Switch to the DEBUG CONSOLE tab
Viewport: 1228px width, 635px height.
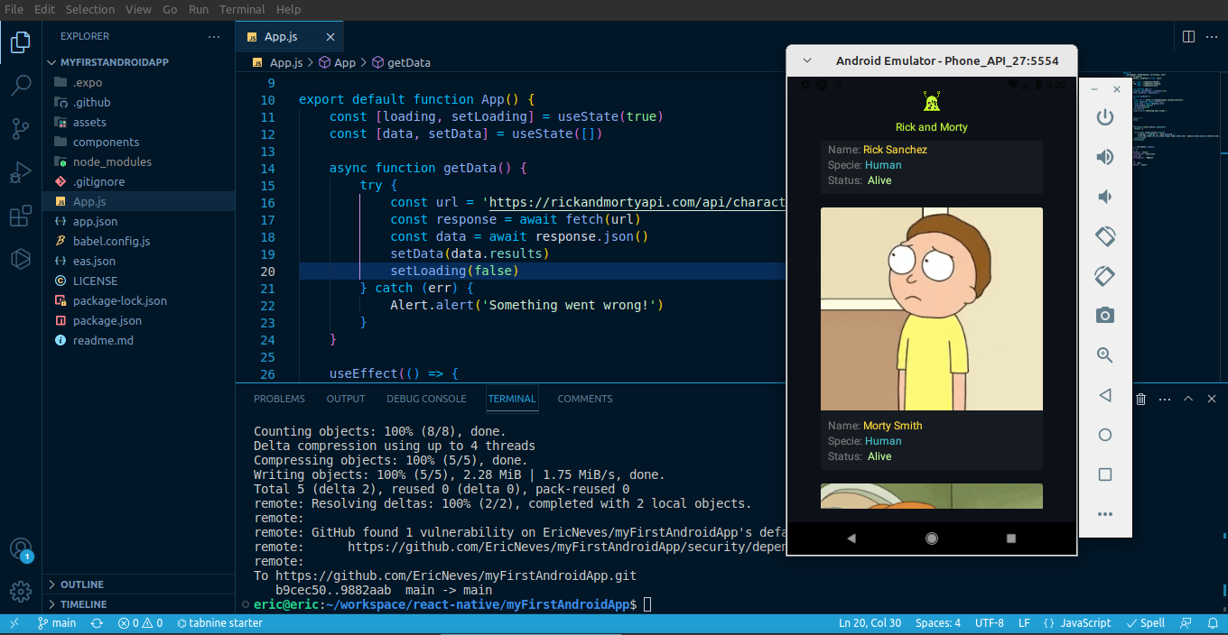coord(426,399)
